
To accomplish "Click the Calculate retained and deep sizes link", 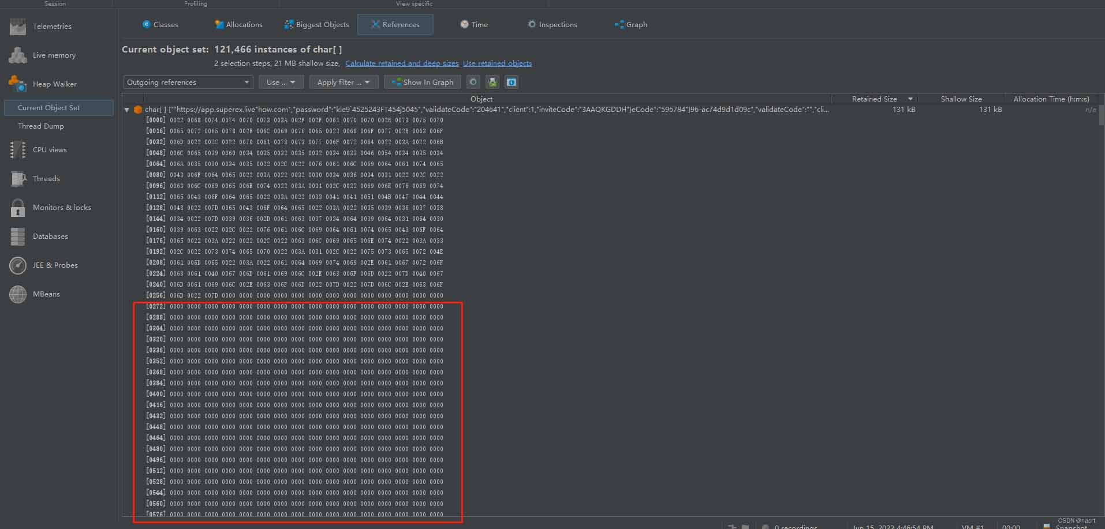I will [402, 63].
